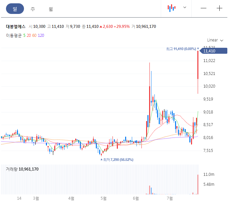The image size is (229, 209).
Task: Click the 8,517 price axis label
Action: pyautogui.click(x=208, y=125)
